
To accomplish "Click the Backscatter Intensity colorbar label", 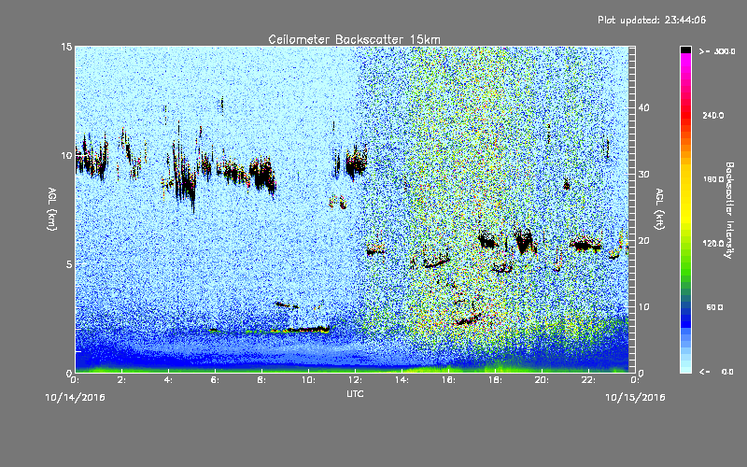I will 728,210.
